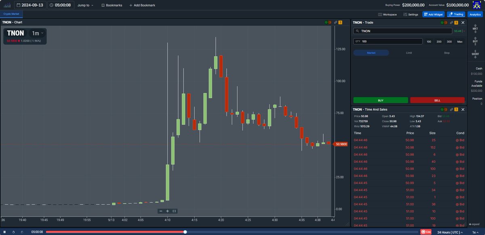The height and width of the screenshot is (235, 485).
Task: Click the red SELL button
Action: [437, 100]
